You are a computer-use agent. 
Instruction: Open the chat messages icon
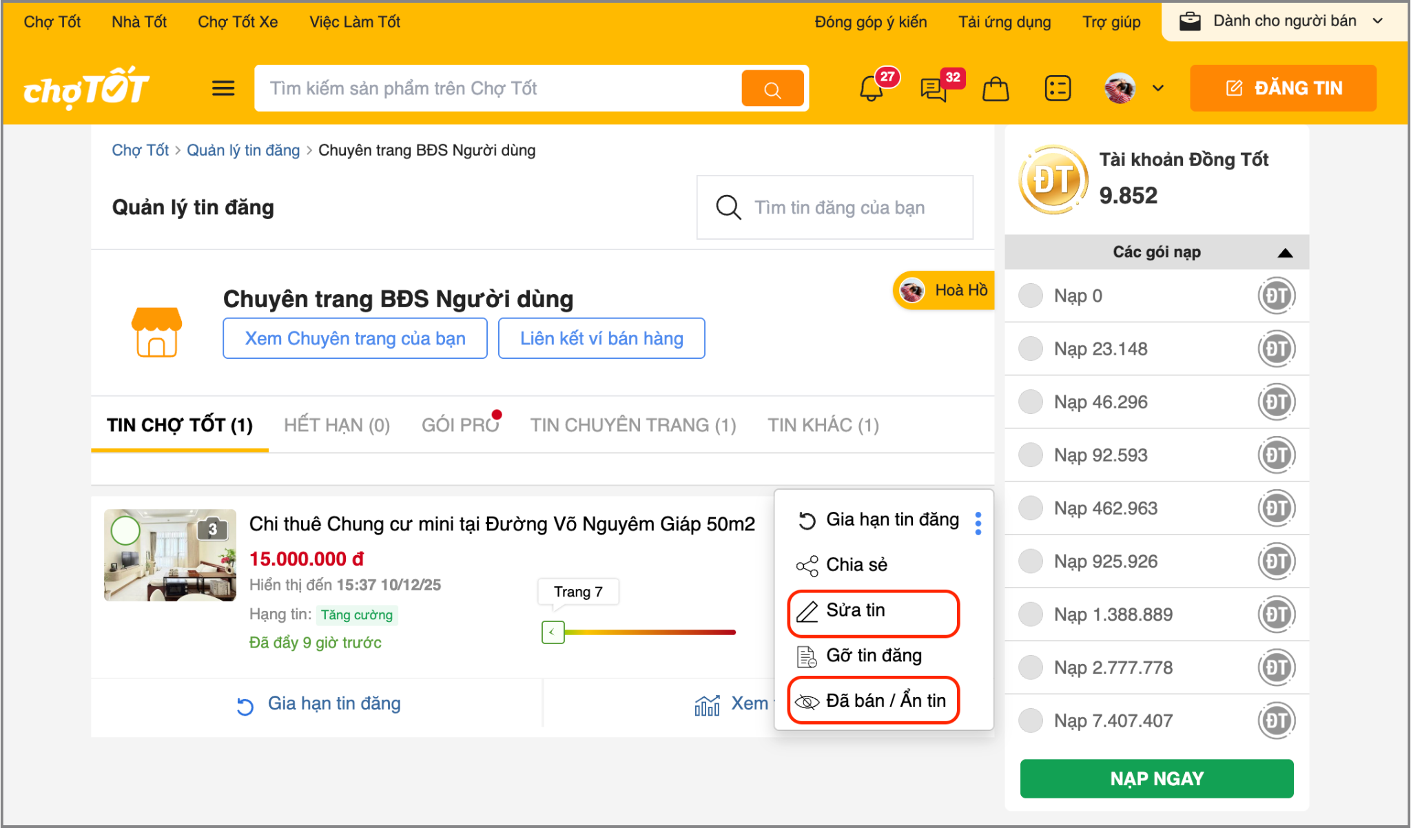click(x=934, y=89)
